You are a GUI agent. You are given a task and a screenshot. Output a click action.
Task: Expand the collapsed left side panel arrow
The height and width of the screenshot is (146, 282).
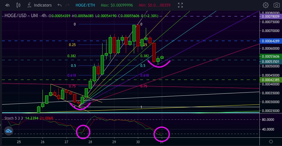click(1, 125)
